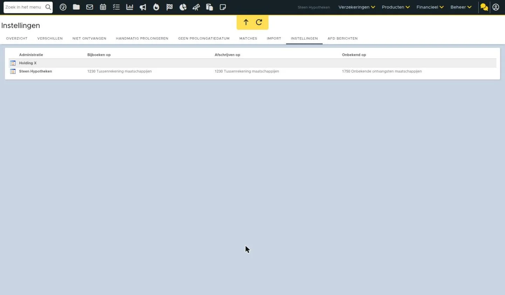The image size is (505, 295).
Task: Open the AFD Berichten tab
Action: 343,39
